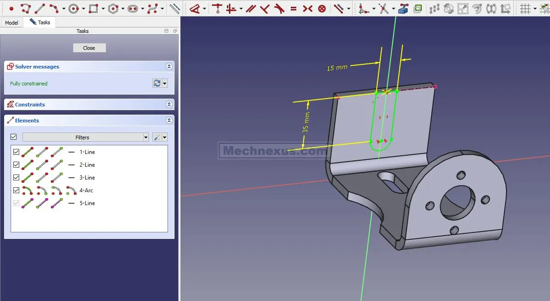Toggle construction geometry mode
550x301 pixels.
417,8
